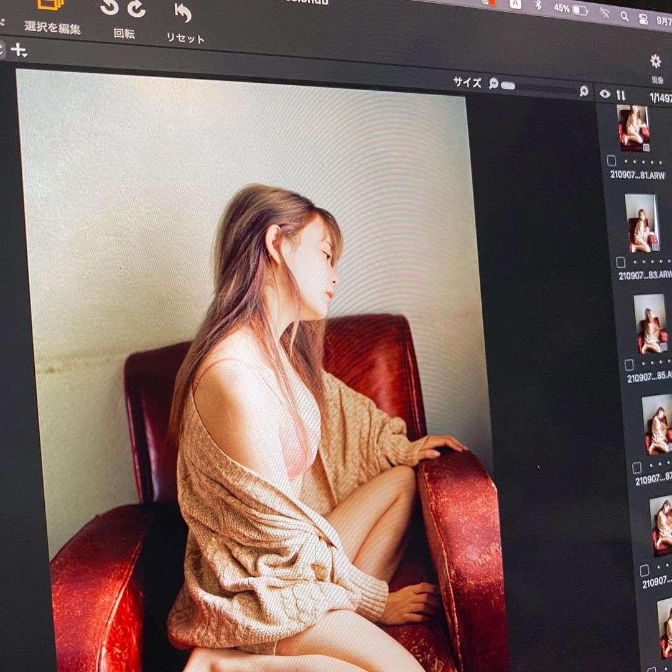Click the zoom out magnifier beside サイズ
Image resolution: width=672 pixels, height=672 pixels.
pyautogui.click(x=493, y=83)
